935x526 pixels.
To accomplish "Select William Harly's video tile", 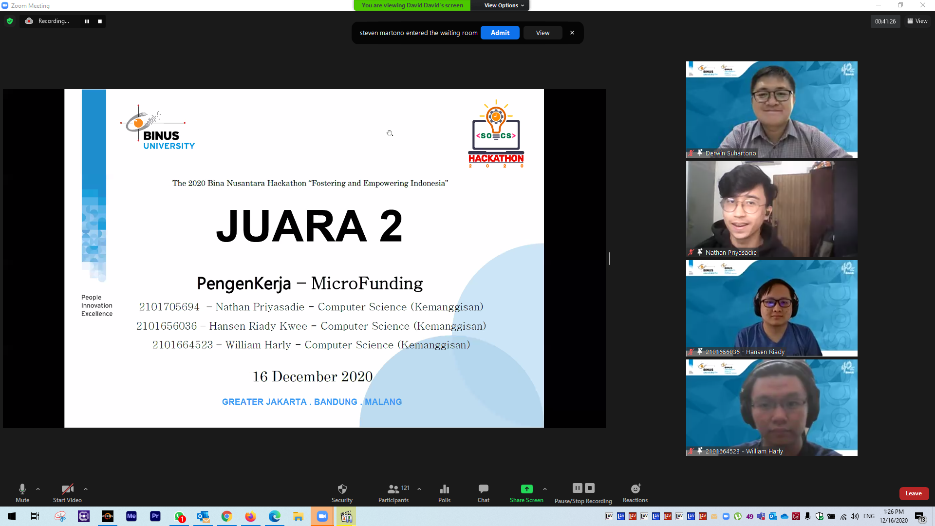I will tap(771, 408).
